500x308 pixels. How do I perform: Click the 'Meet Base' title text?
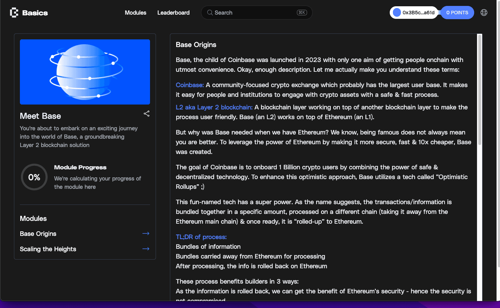[x=40, y=116]
